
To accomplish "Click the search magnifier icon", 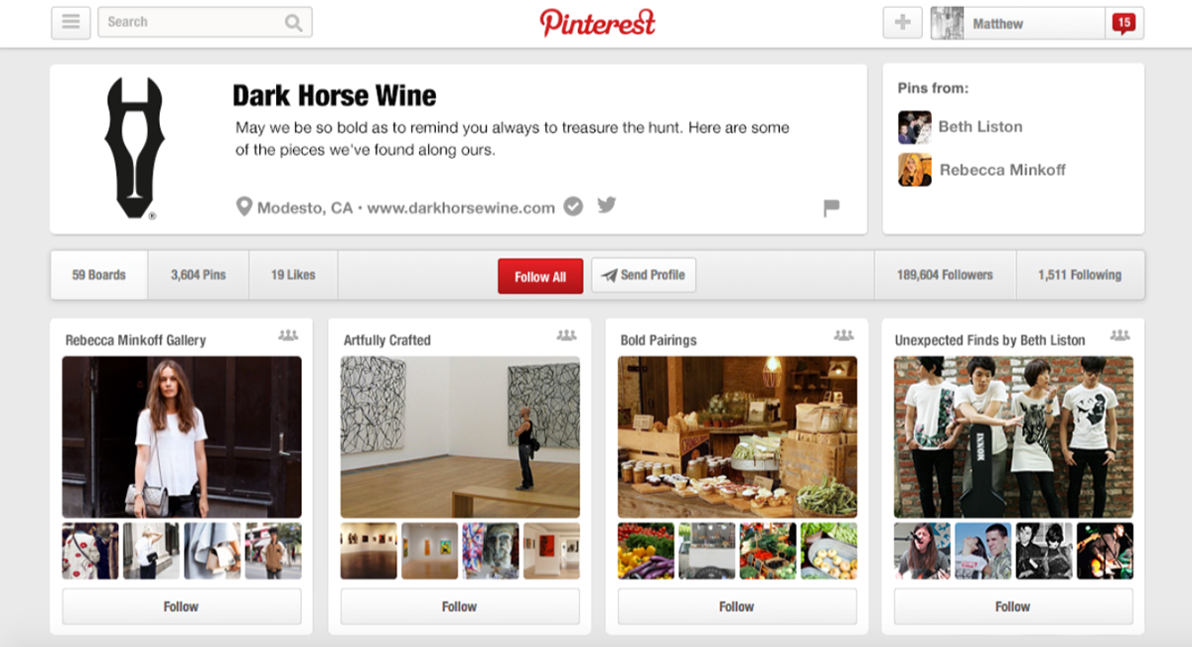I will (293, 23).
